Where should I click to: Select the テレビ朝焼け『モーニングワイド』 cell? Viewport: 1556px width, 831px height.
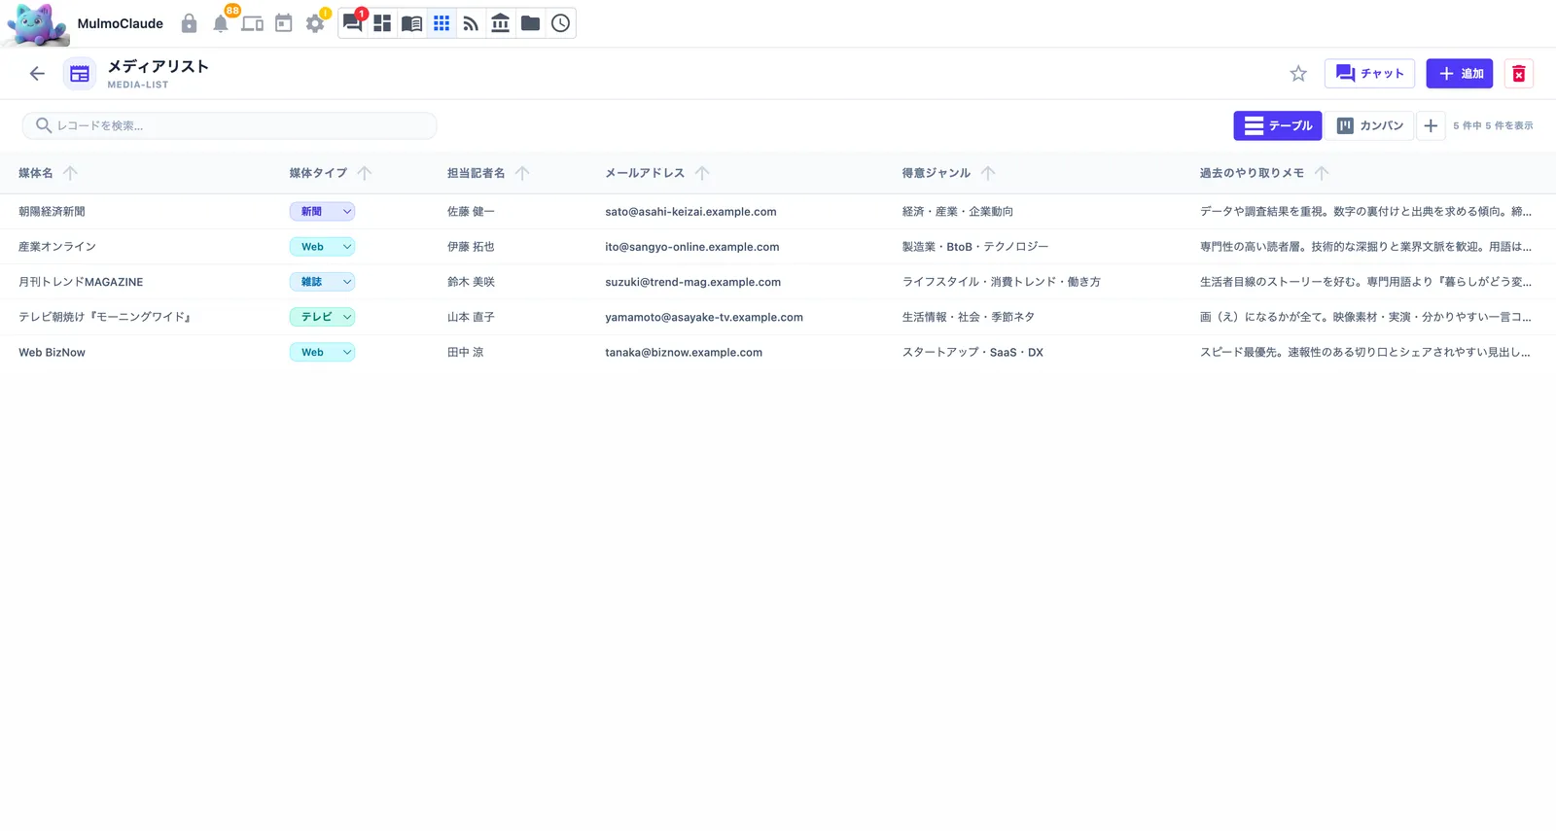click(x=105, y=317)
